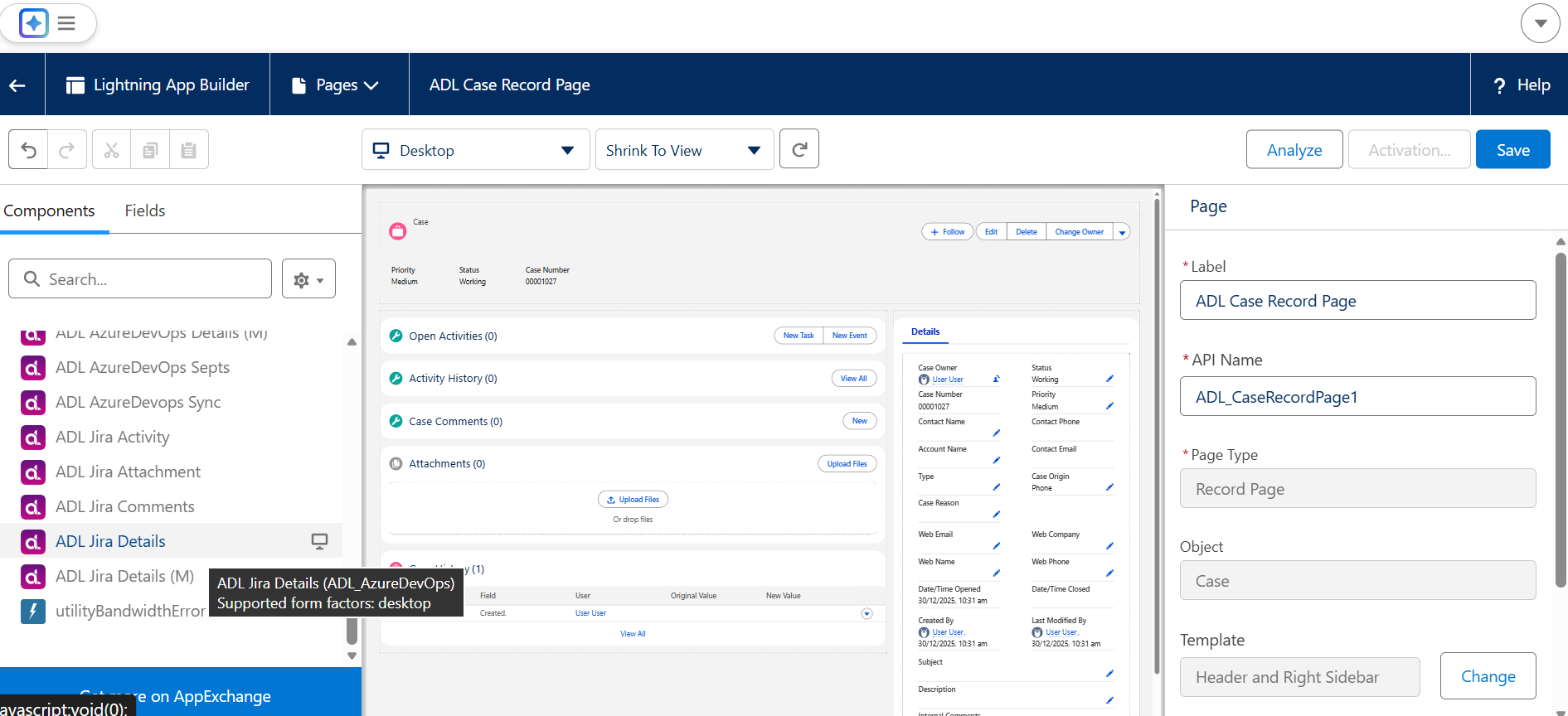This screenshot has height=716, width=1568.
Task: Click the Help question mark icon
Action: (x=1499, y=85)
